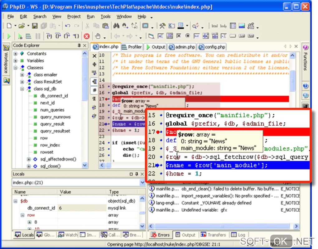Click the Pause debugging icon
The image size is (318, 249).
[38, 36]
